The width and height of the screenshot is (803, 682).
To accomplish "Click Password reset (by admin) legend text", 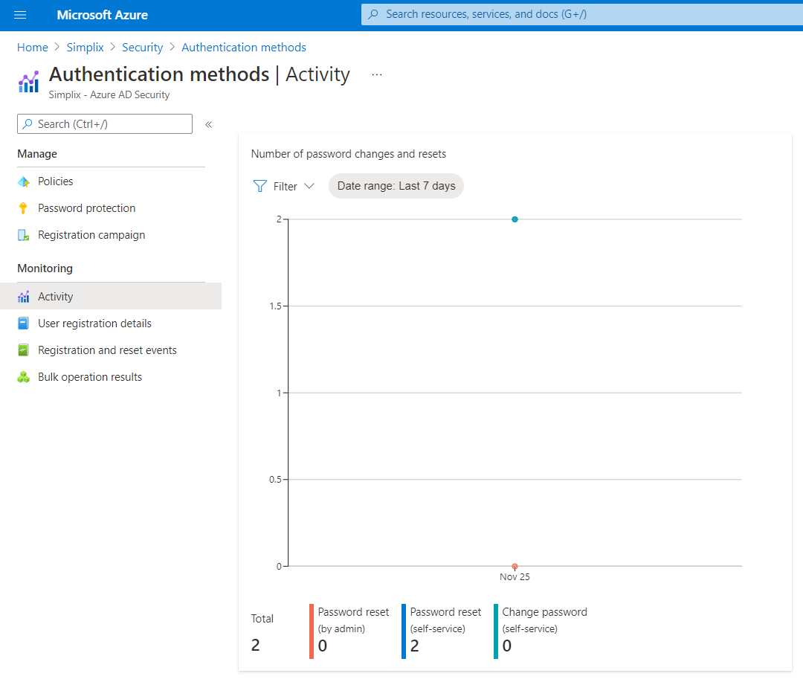I will (x=353, y=620).
